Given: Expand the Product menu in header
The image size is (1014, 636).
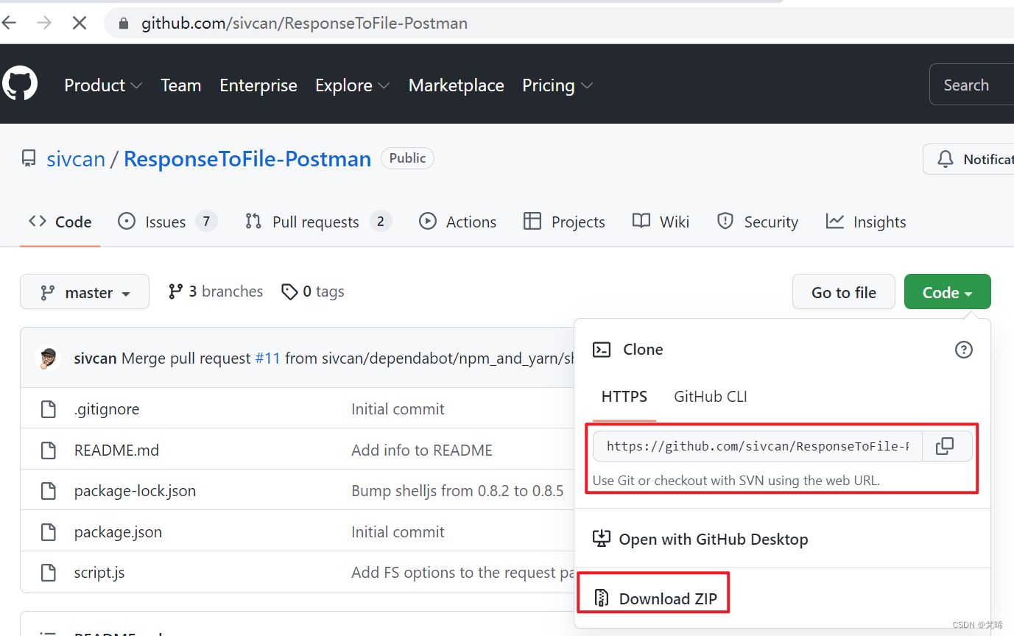Looking at the screenshot, I should pyautogui.click(x=103, y=85).
